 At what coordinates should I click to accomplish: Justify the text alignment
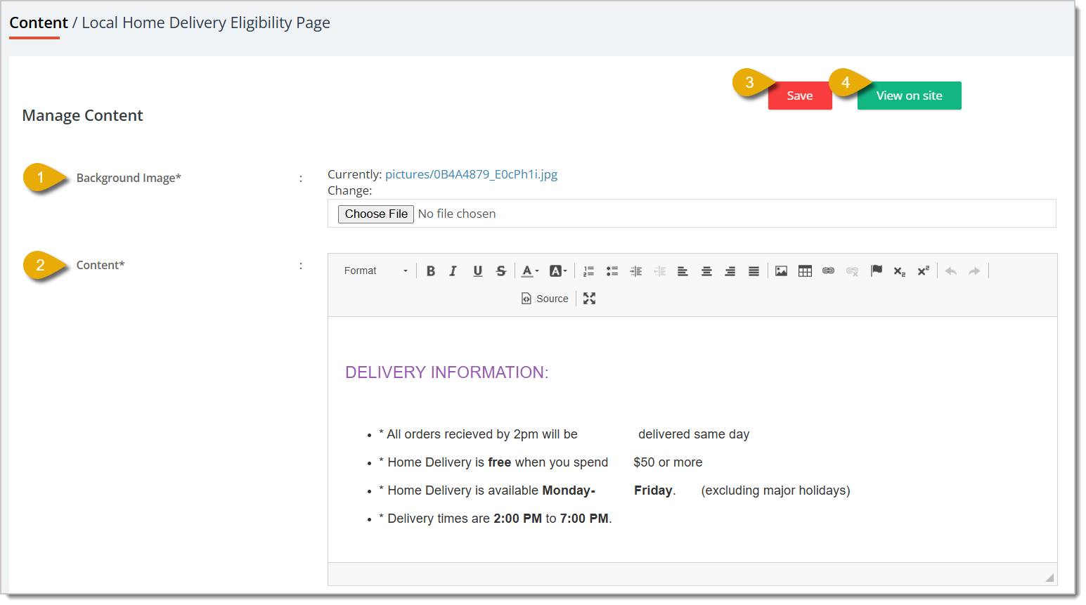pyautogui.click(x=754, y=271)
